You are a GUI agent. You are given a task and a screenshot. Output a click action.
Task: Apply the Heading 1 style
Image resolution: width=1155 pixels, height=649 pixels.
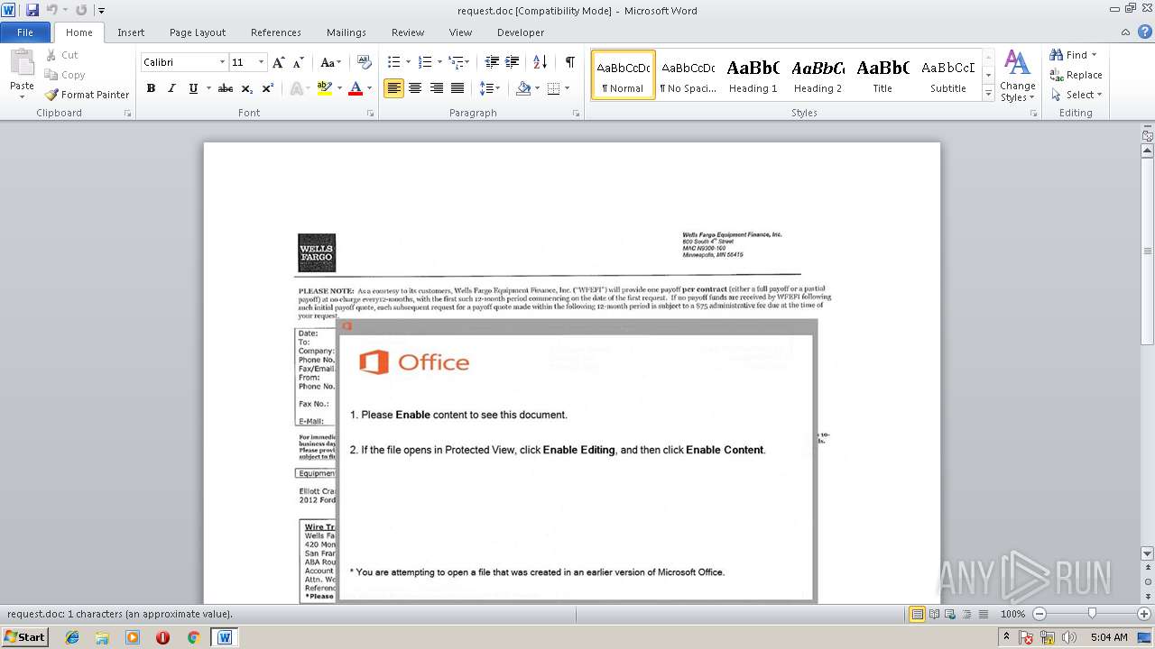point(753,75)
